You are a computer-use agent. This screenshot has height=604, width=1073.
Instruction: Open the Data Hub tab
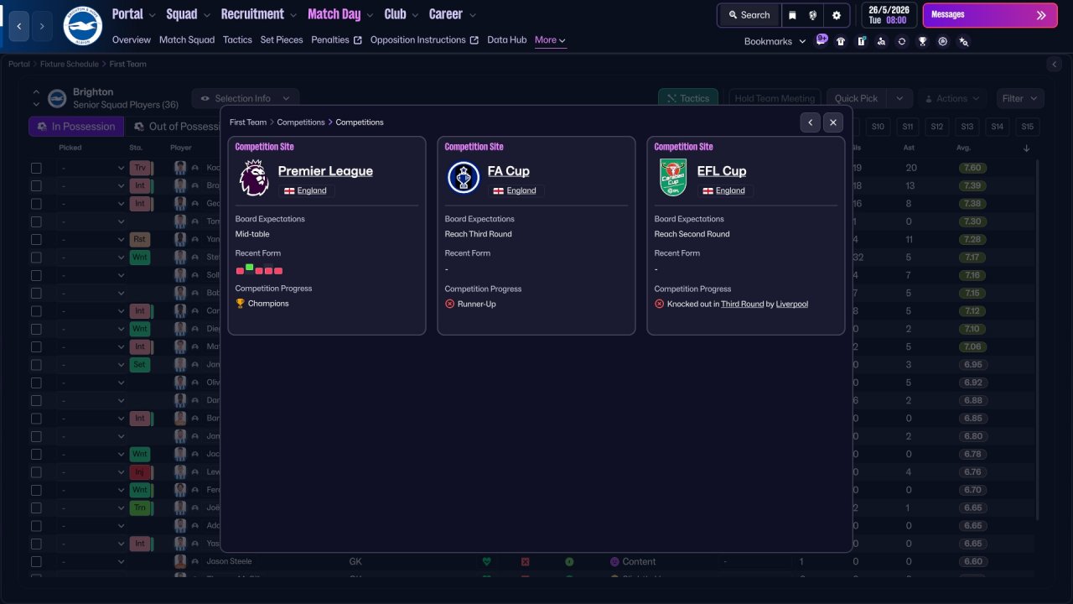tap(507, 39)
